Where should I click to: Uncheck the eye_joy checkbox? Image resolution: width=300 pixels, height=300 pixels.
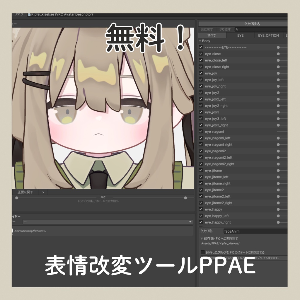[201, 73]
